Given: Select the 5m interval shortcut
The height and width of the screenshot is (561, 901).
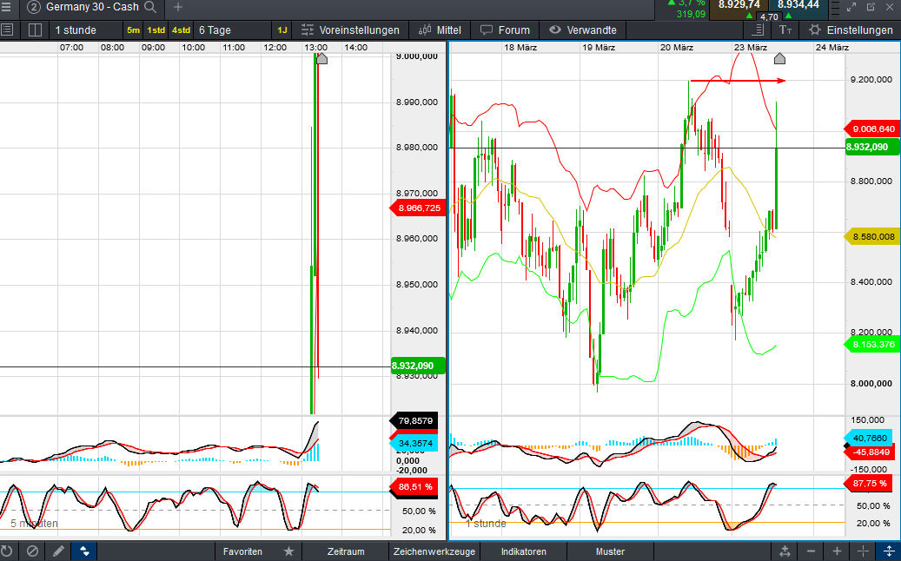Looking at the screenshot, I should (x=133, y=30).
